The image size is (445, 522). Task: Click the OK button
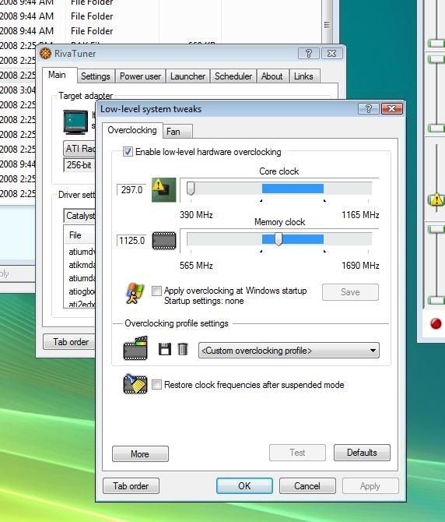[x=244, y=485]
